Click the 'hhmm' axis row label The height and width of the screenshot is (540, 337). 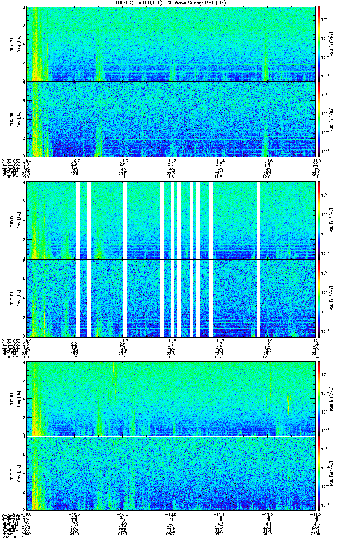pos(7,534)
